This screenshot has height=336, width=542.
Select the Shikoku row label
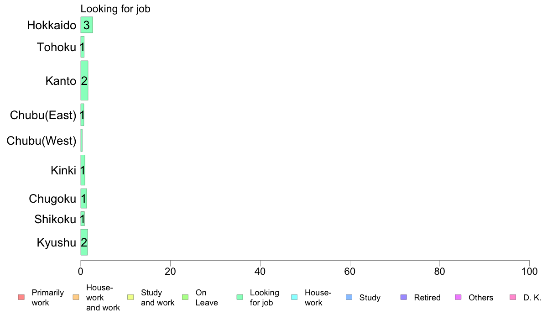click(55, 219)
